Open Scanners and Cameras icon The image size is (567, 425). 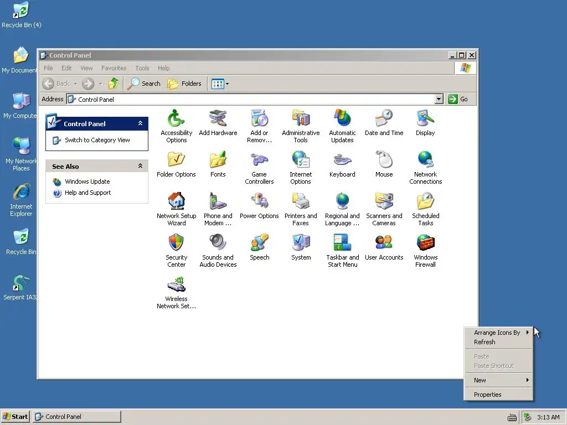[384, 209]
